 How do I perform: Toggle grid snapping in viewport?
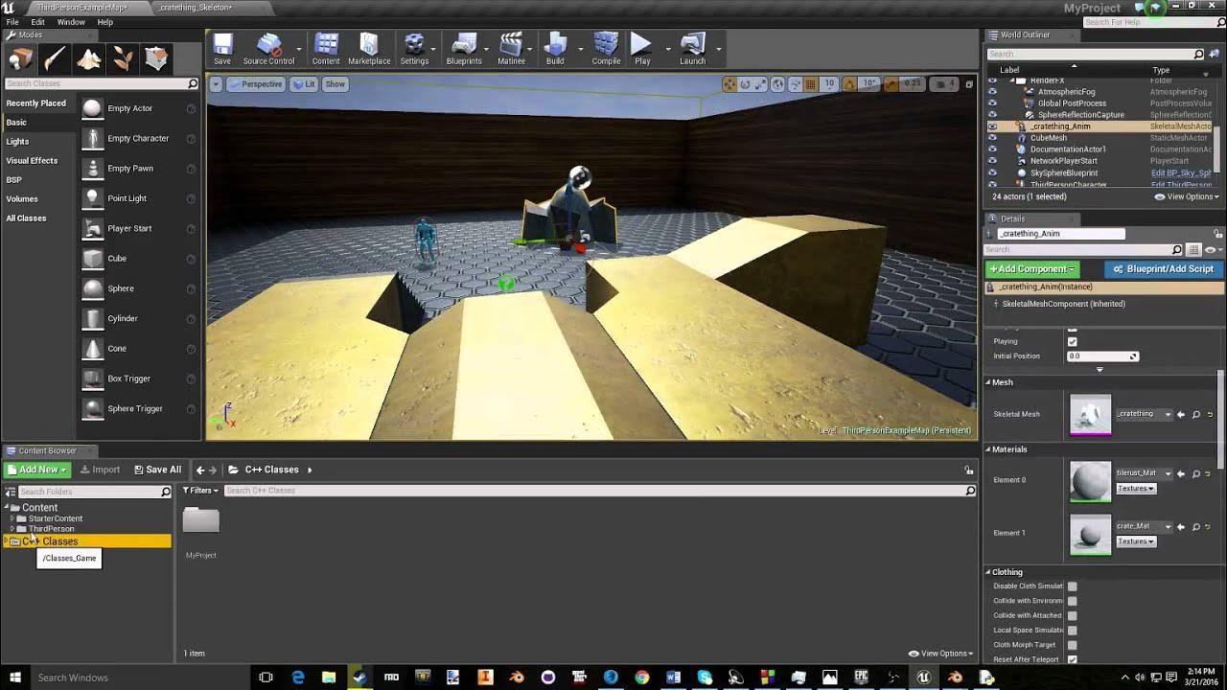pyautogui.click(x=811, y=84)
